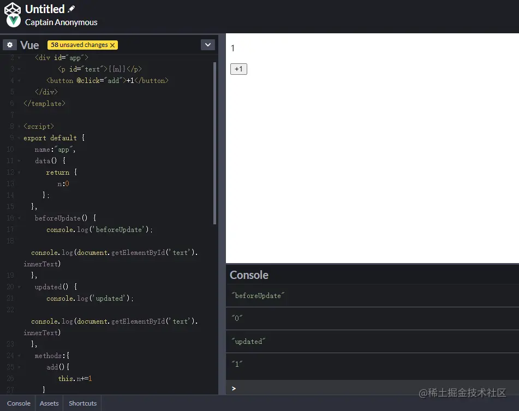
Task: Place cursor on this.n+=1 line
Action: coord(75,379)
